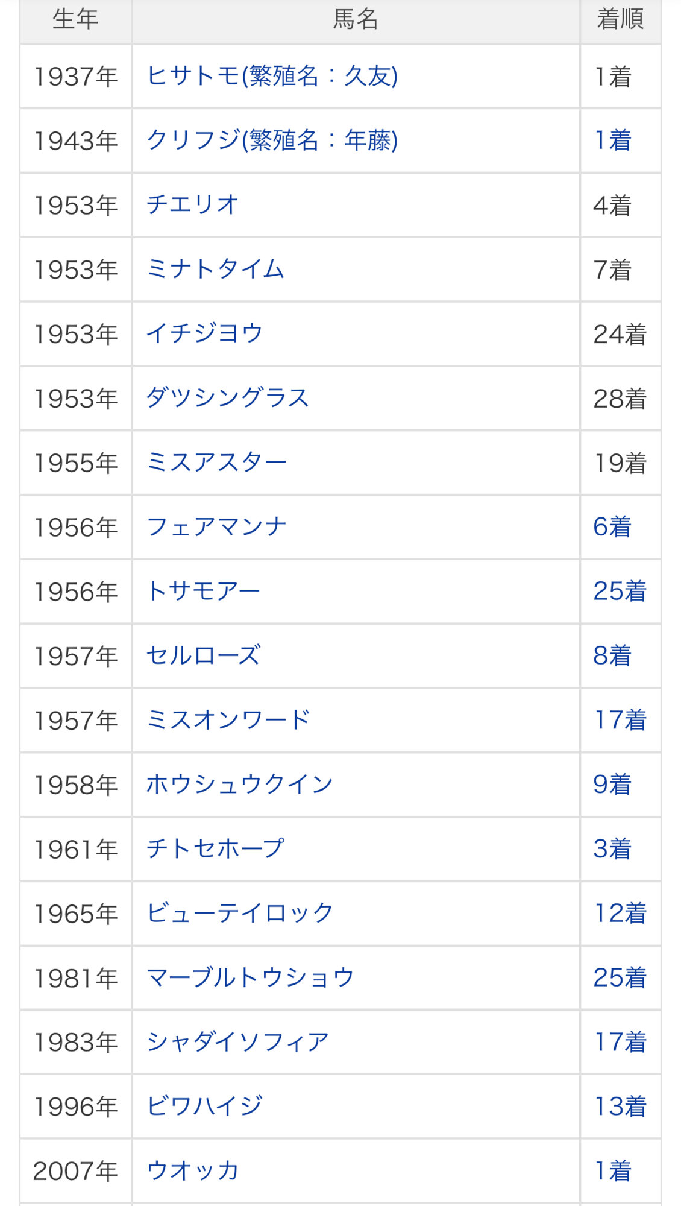Select the イチジヨウ link
The width and height of the screenshot is (681, 1206).
pos(205,333)
